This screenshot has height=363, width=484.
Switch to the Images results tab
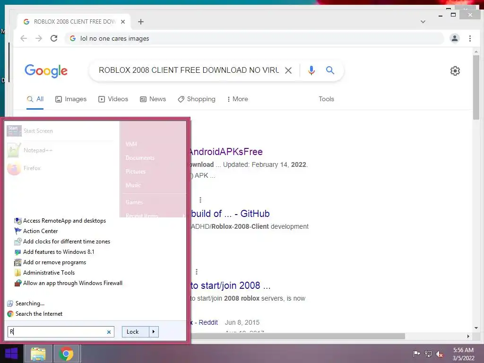pos(71,99)
